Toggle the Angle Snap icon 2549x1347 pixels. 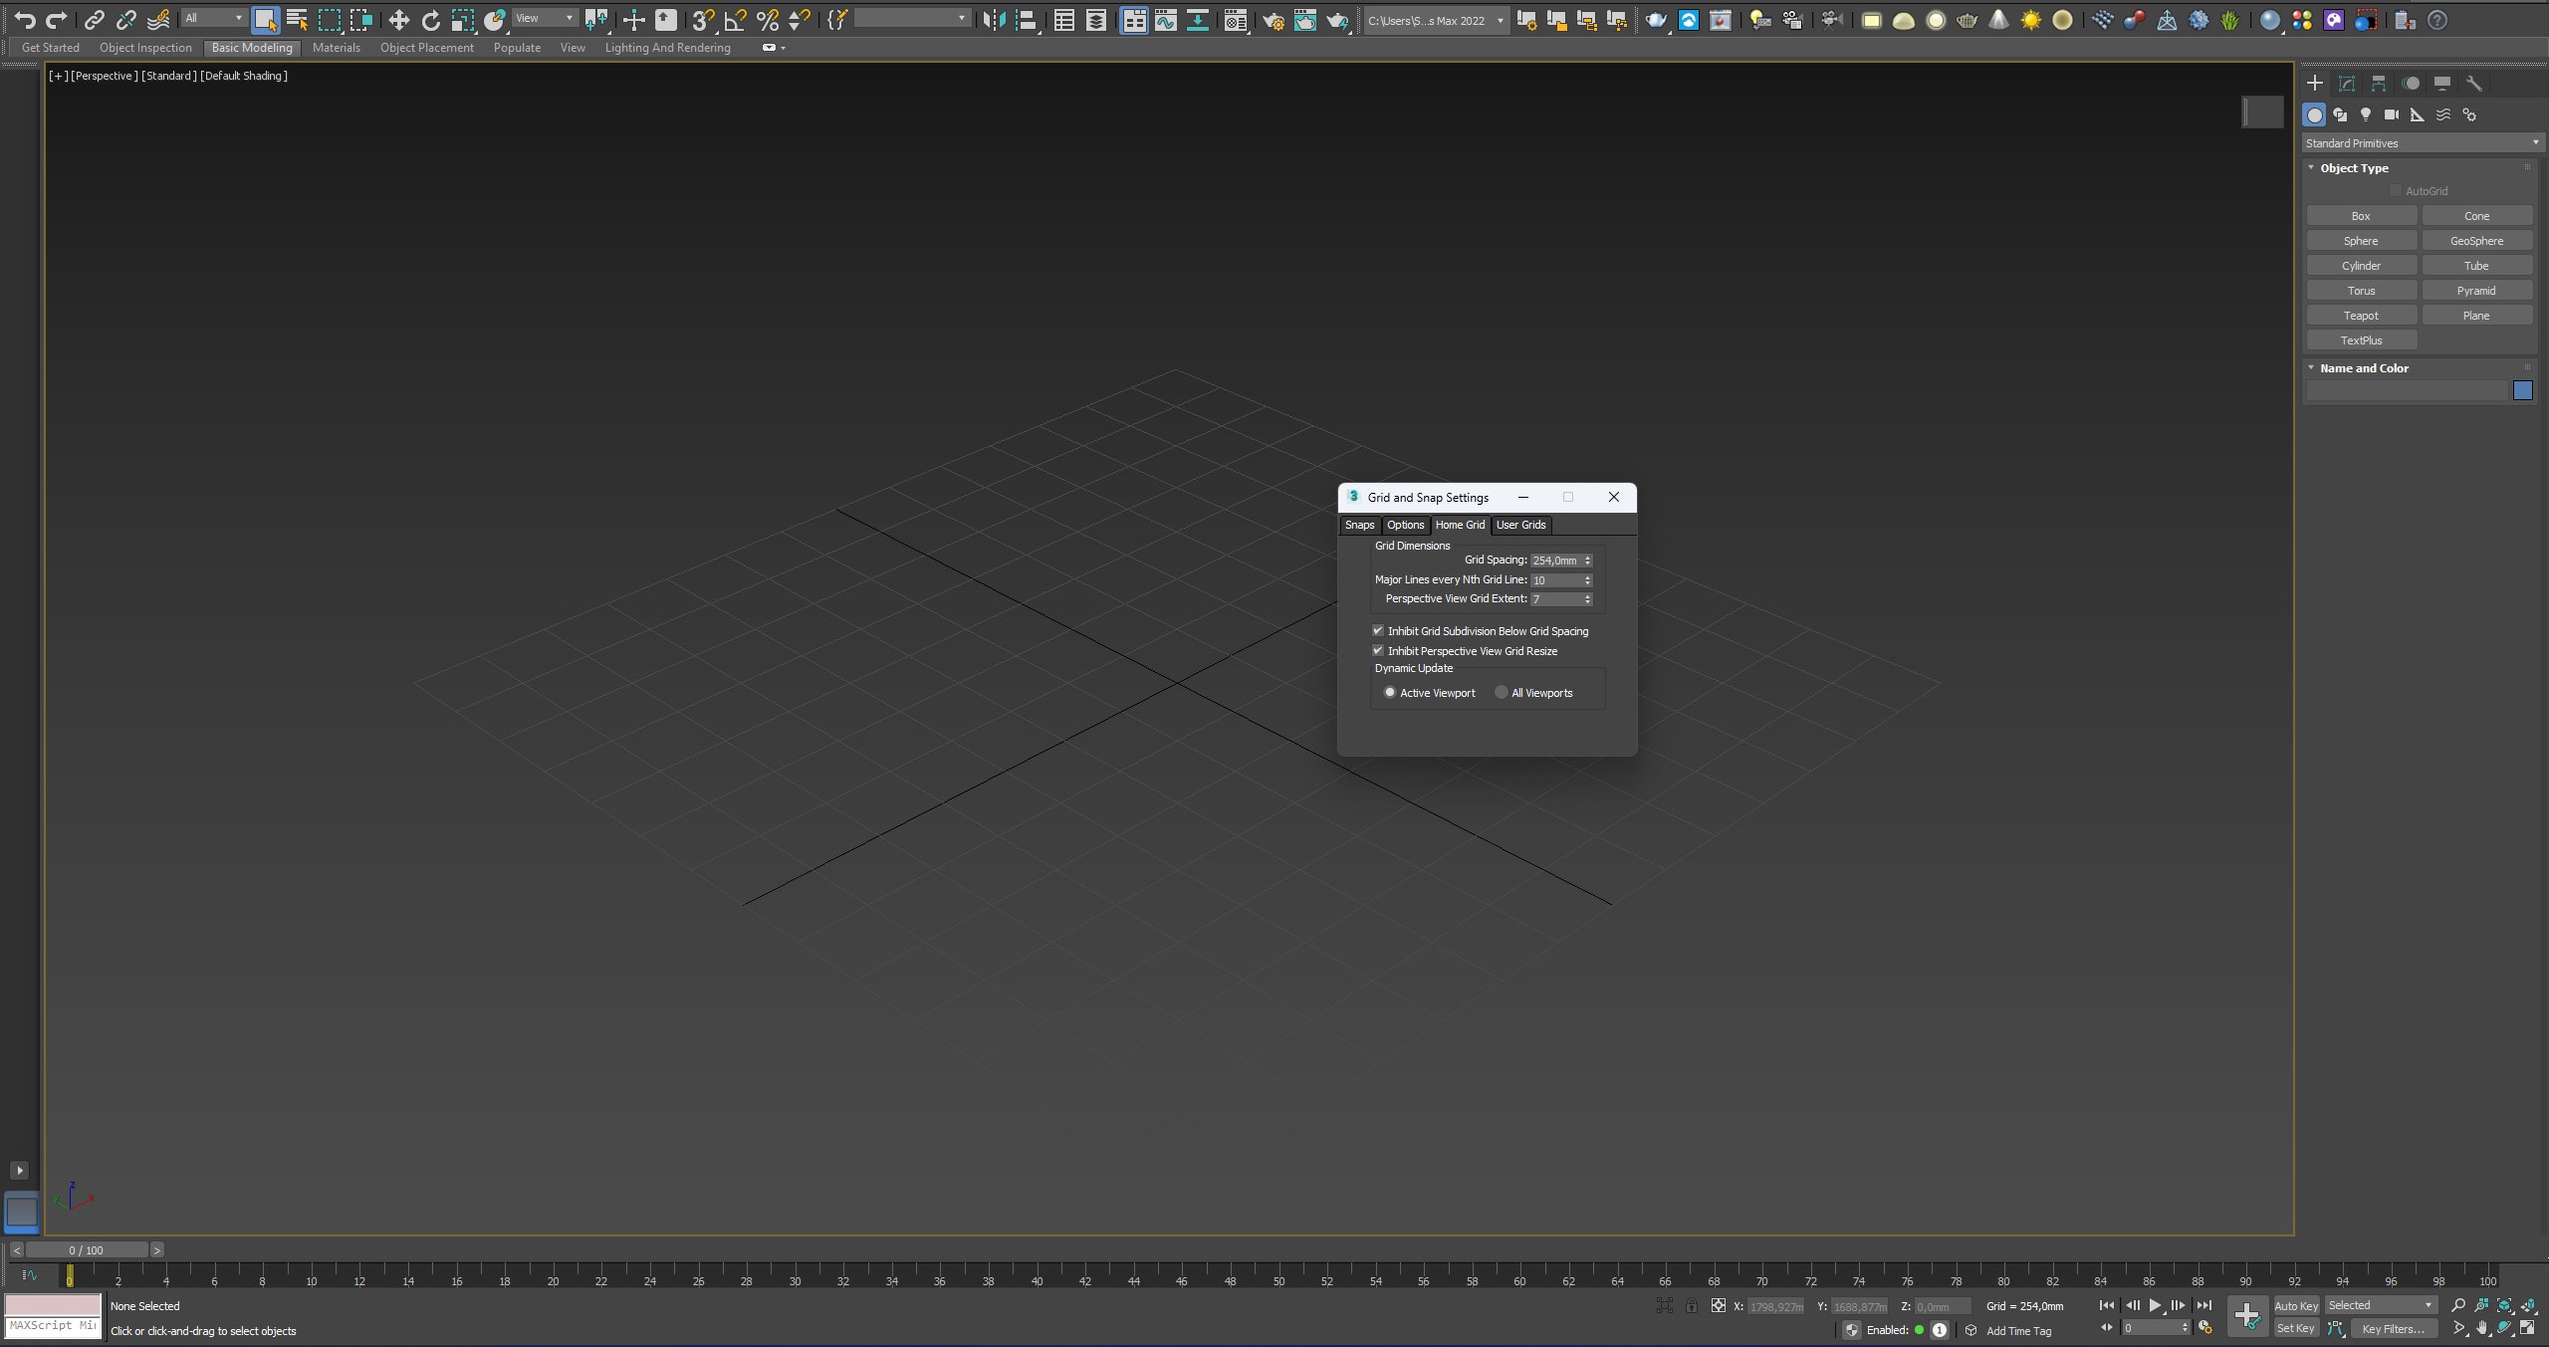pos(735,20)
